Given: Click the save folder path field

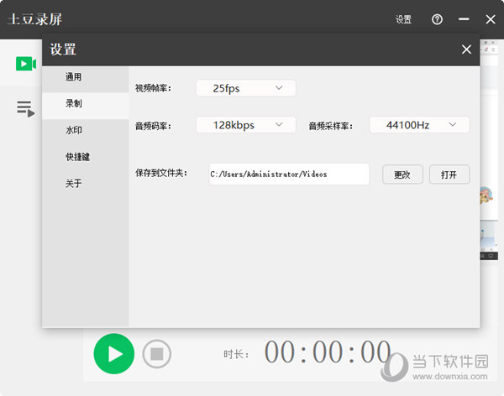Looking at the screenshot, I should coord(289,174).
